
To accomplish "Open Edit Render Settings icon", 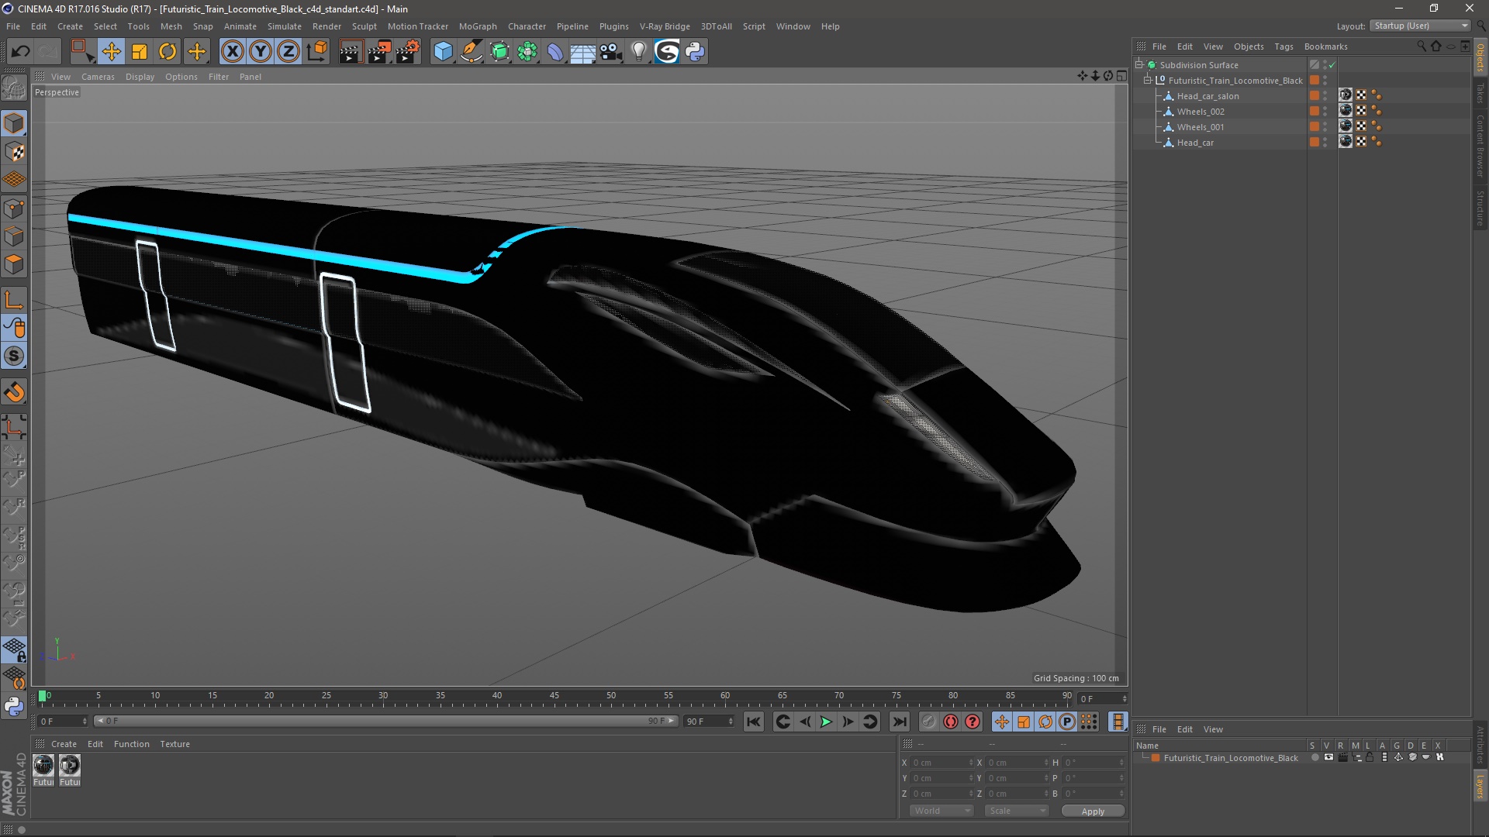I will point(408,52).
